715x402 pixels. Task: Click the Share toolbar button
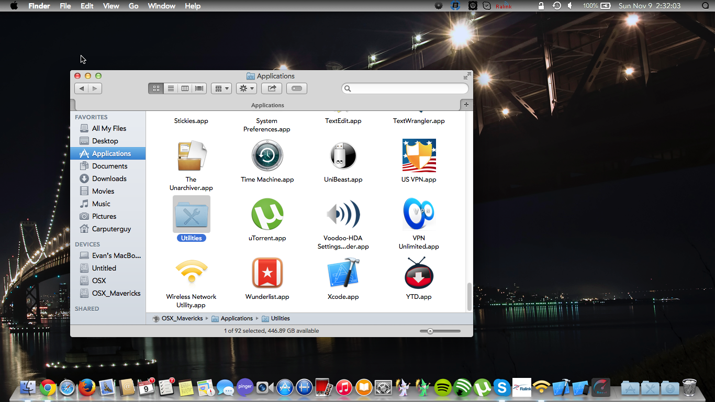pyautogui.click(x=272, y=88)
